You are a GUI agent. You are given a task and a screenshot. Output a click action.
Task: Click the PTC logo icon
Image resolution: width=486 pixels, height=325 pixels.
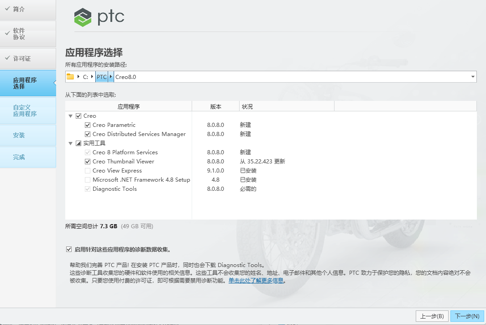(83, 17)
